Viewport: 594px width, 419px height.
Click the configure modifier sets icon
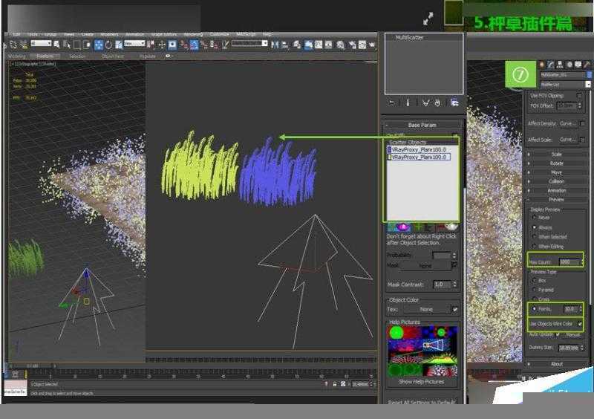click(x=454, y=103)
